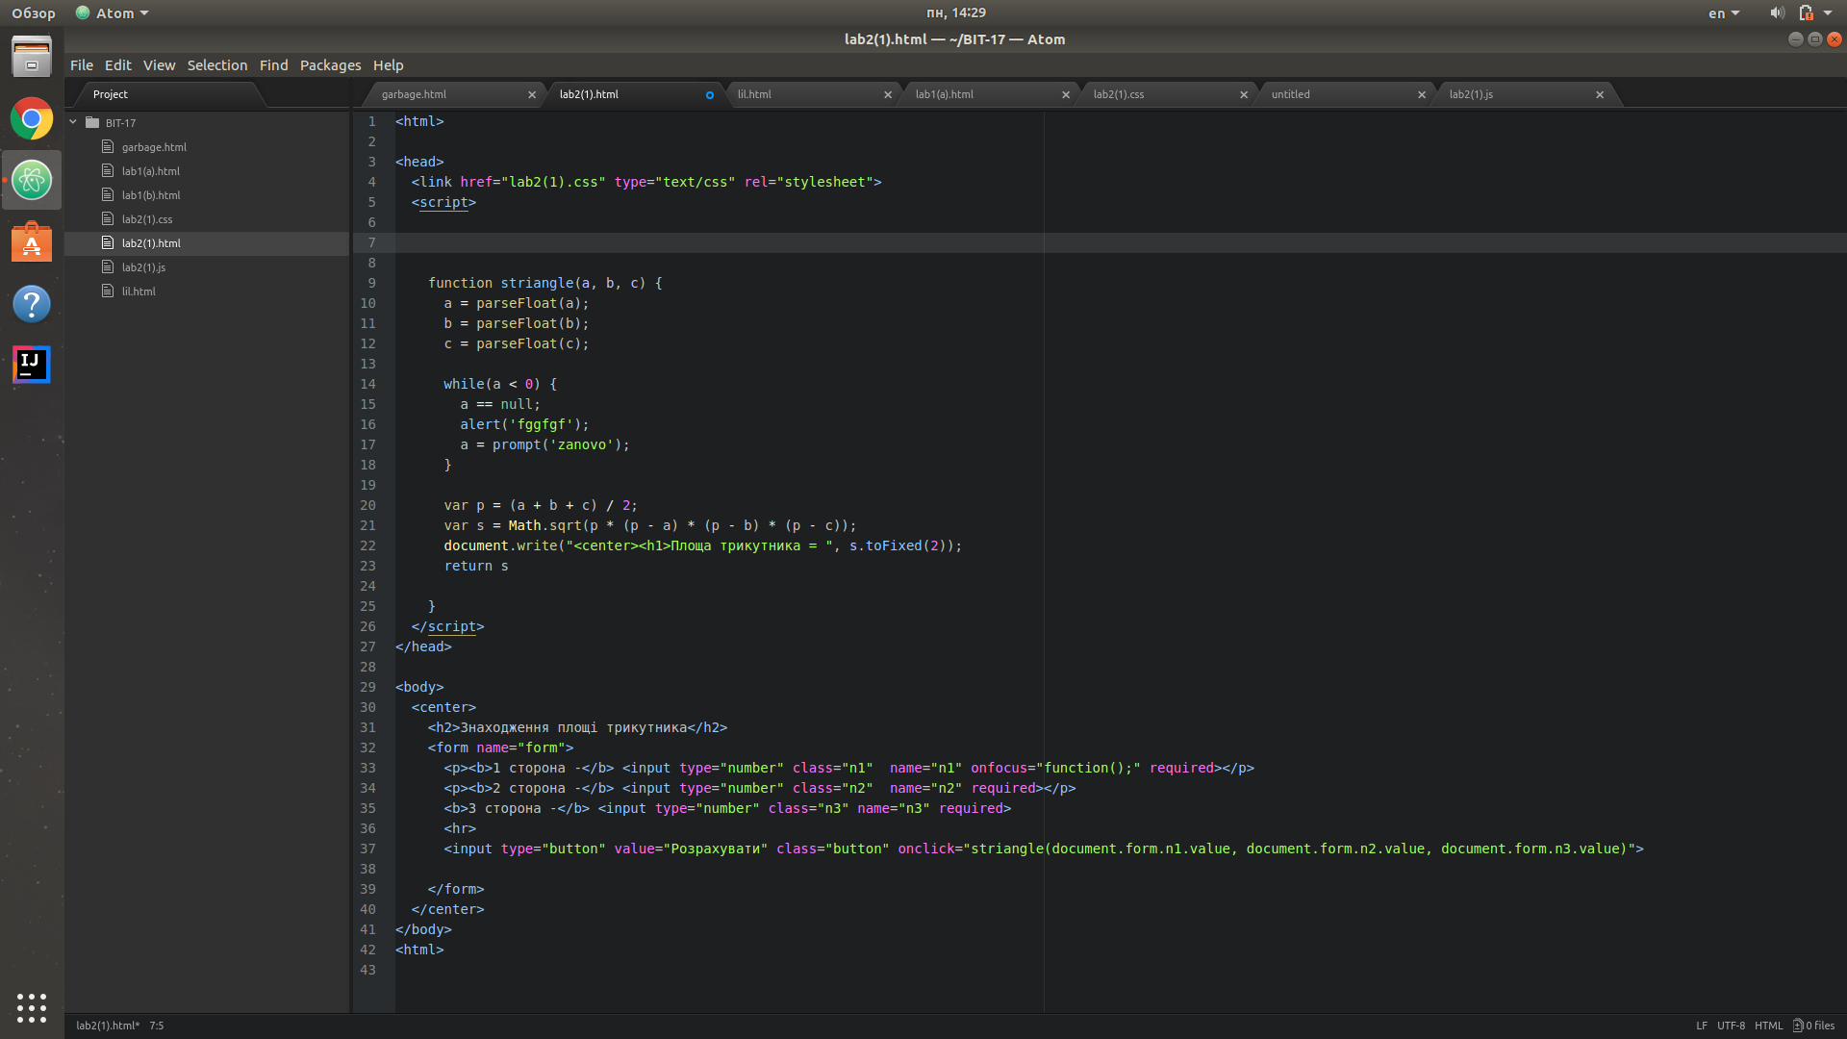The image size is (1847, 1039).
Task: Open the system menu arrow in top bar
Action: (x=1828, y=13)
